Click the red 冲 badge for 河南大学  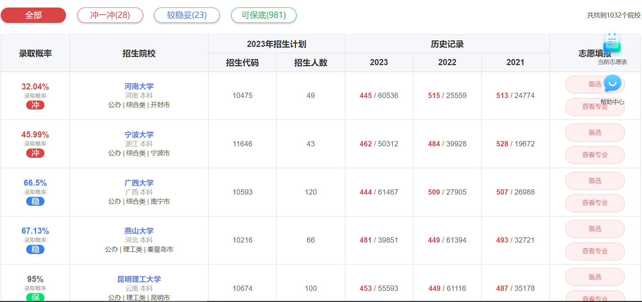[35, 105]
